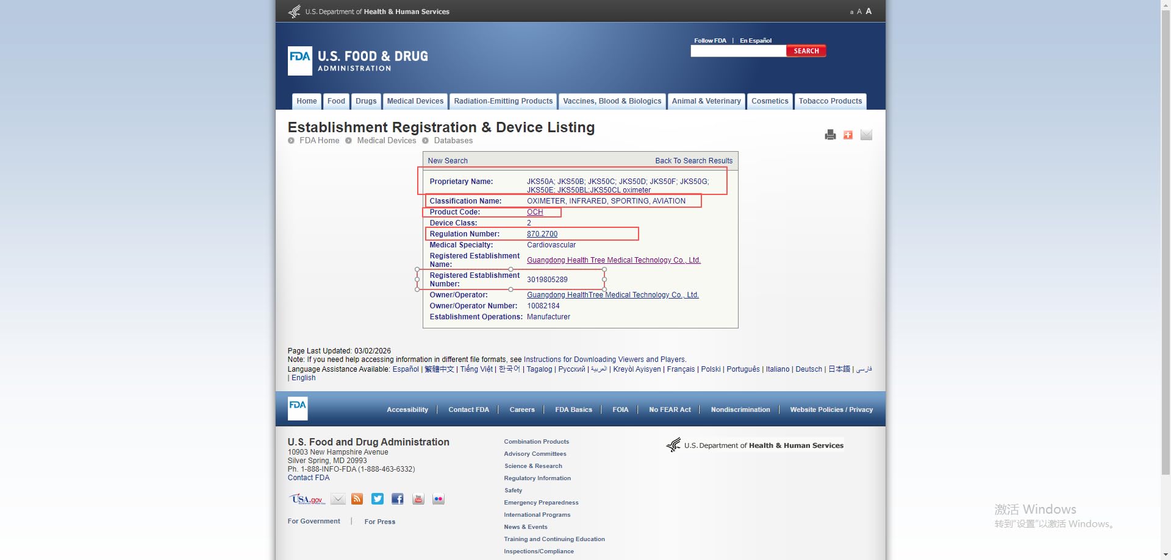
Task: Open the FDA Home breadcrumb link
Action: pyautogui.click(x=319, y=141)
